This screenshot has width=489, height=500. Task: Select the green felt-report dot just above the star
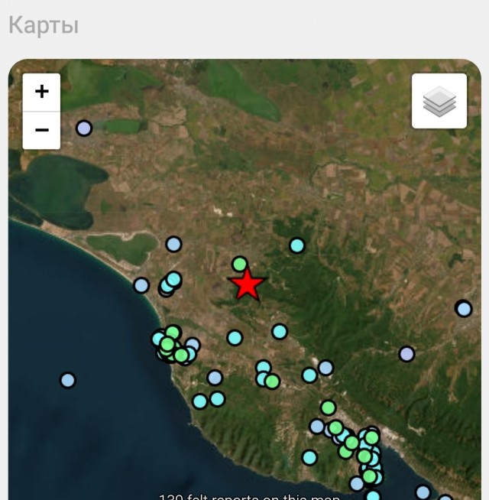tap(240, 264)
